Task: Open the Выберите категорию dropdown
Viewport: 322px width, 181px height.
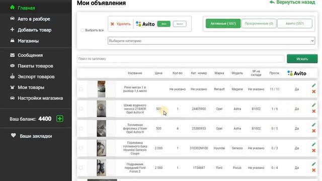Action: (x=211, y=41)
